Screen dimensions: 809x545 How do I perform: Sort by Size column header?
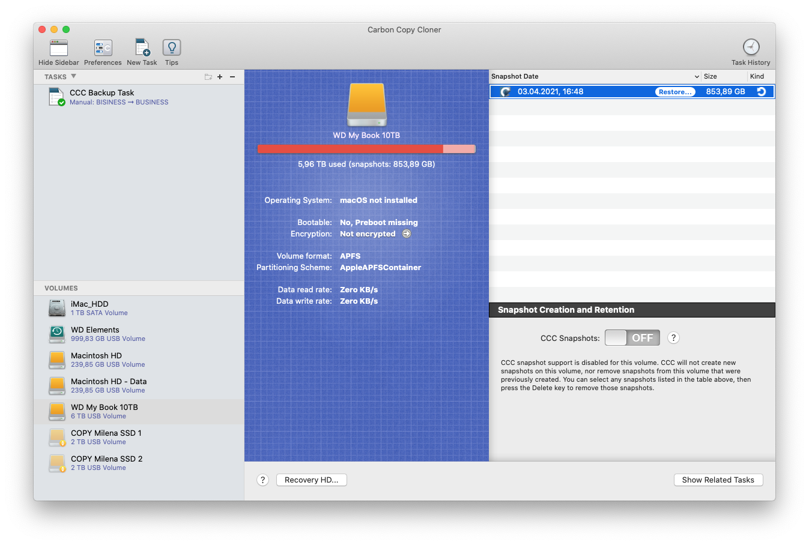724,76
